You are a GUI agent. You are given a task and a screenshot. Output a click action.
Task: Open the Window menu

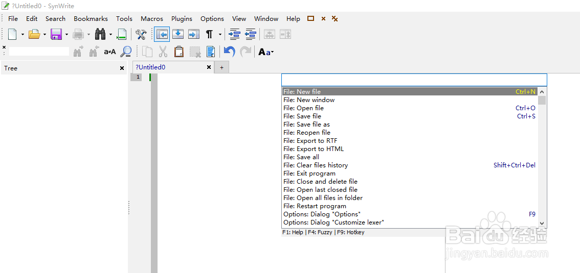[266, 19]
